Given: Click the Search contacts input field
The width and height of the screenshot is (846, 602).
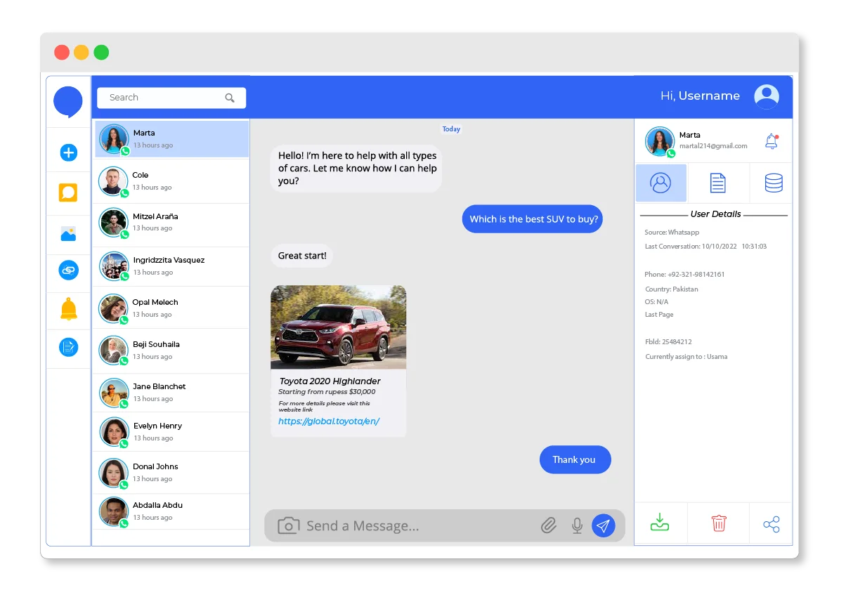Looking at the screenshot, I should click(165, 98).
